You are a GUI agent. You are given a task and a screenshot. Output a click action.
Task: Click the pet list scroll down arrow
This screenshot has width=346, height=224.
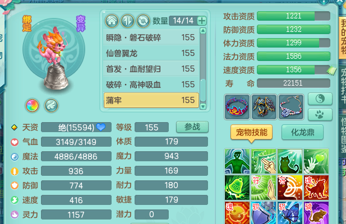tap(203, 106)
